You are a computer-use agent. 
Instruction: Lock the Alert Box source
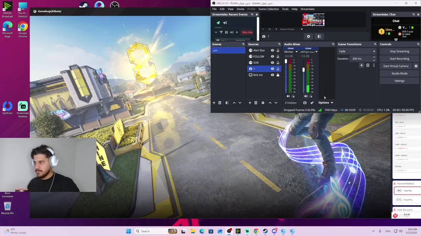(278, 50)
